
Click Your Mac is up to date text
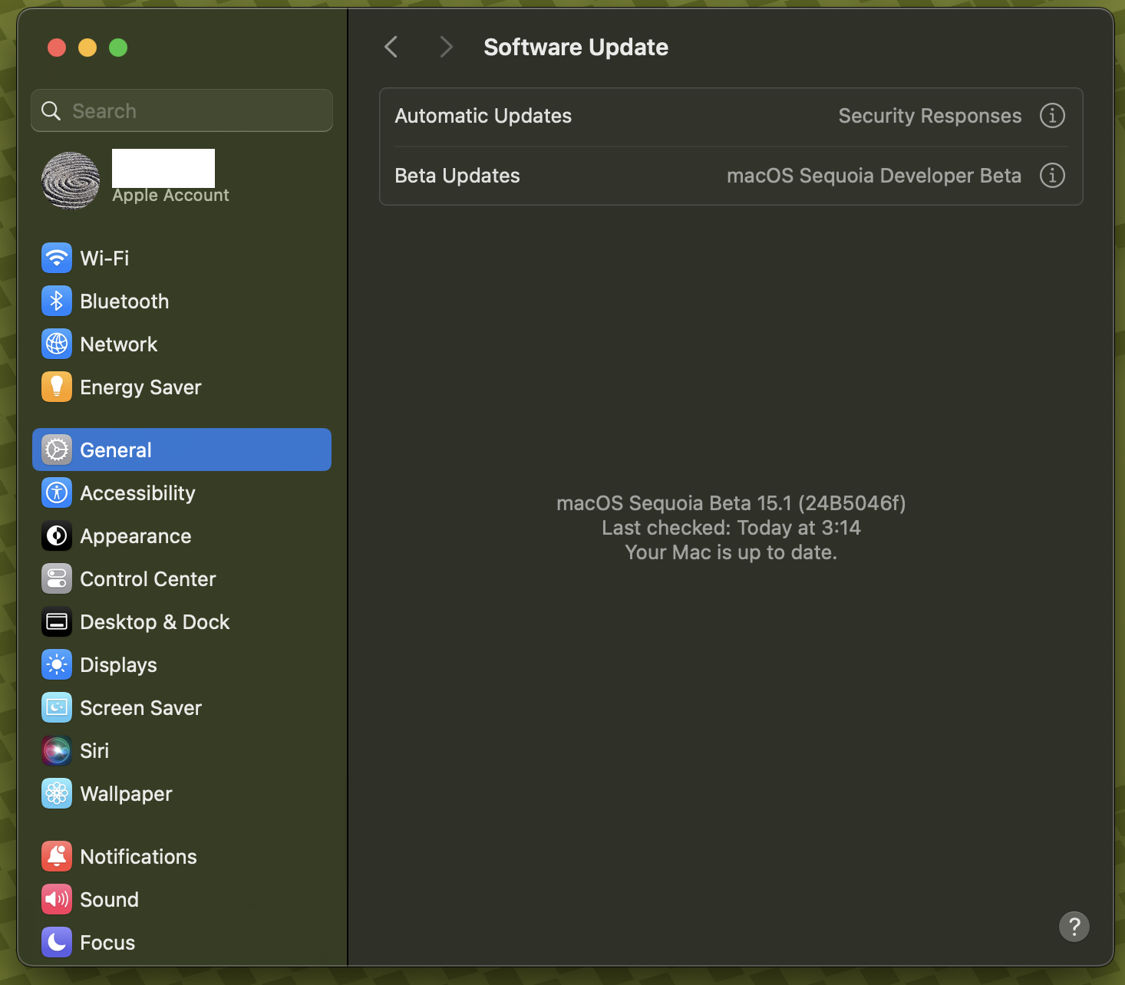pyautogui.click(x=731, y=552)
